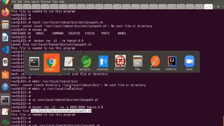This screenshot has height=126, width=224.
Task: Click the 'docker run -it --rm tomcat:9.0' line
Action: [58, 41]
